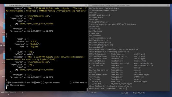
Task: Click data_desc_byprovince.zip file name
Action: 100,43
